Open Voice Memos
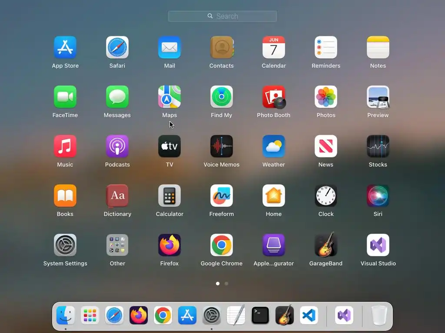 (x=222, y=146)
